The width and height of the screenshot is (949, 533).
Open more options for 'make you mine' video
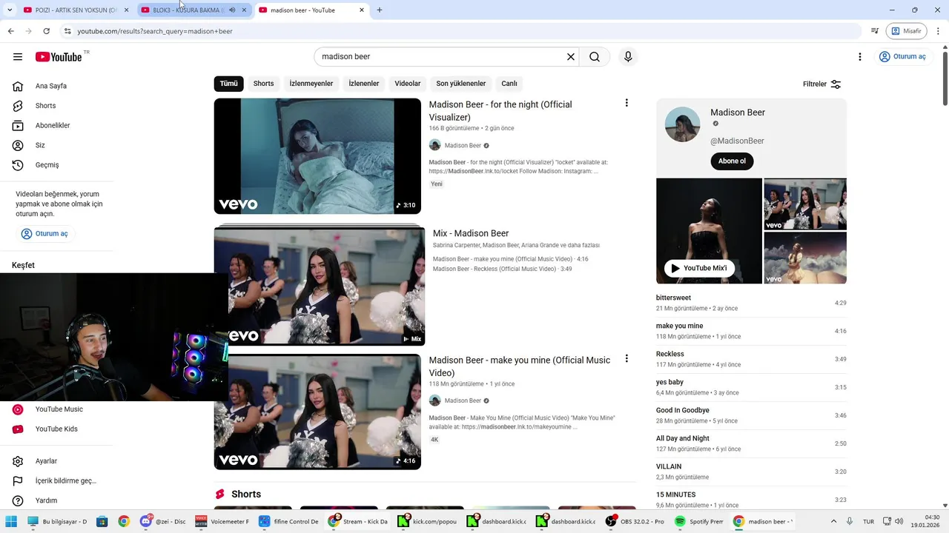pyautogui.click(x=626, y=358)
